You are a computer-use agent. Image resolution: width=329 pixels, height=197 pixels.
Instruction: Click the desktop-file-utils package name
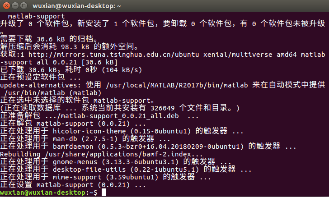pyautogui.click(x=89, y=170)
